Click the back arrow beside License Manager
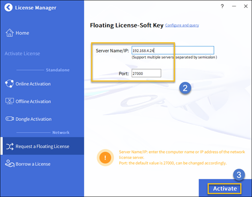252x197 pixels. point(9,7)
